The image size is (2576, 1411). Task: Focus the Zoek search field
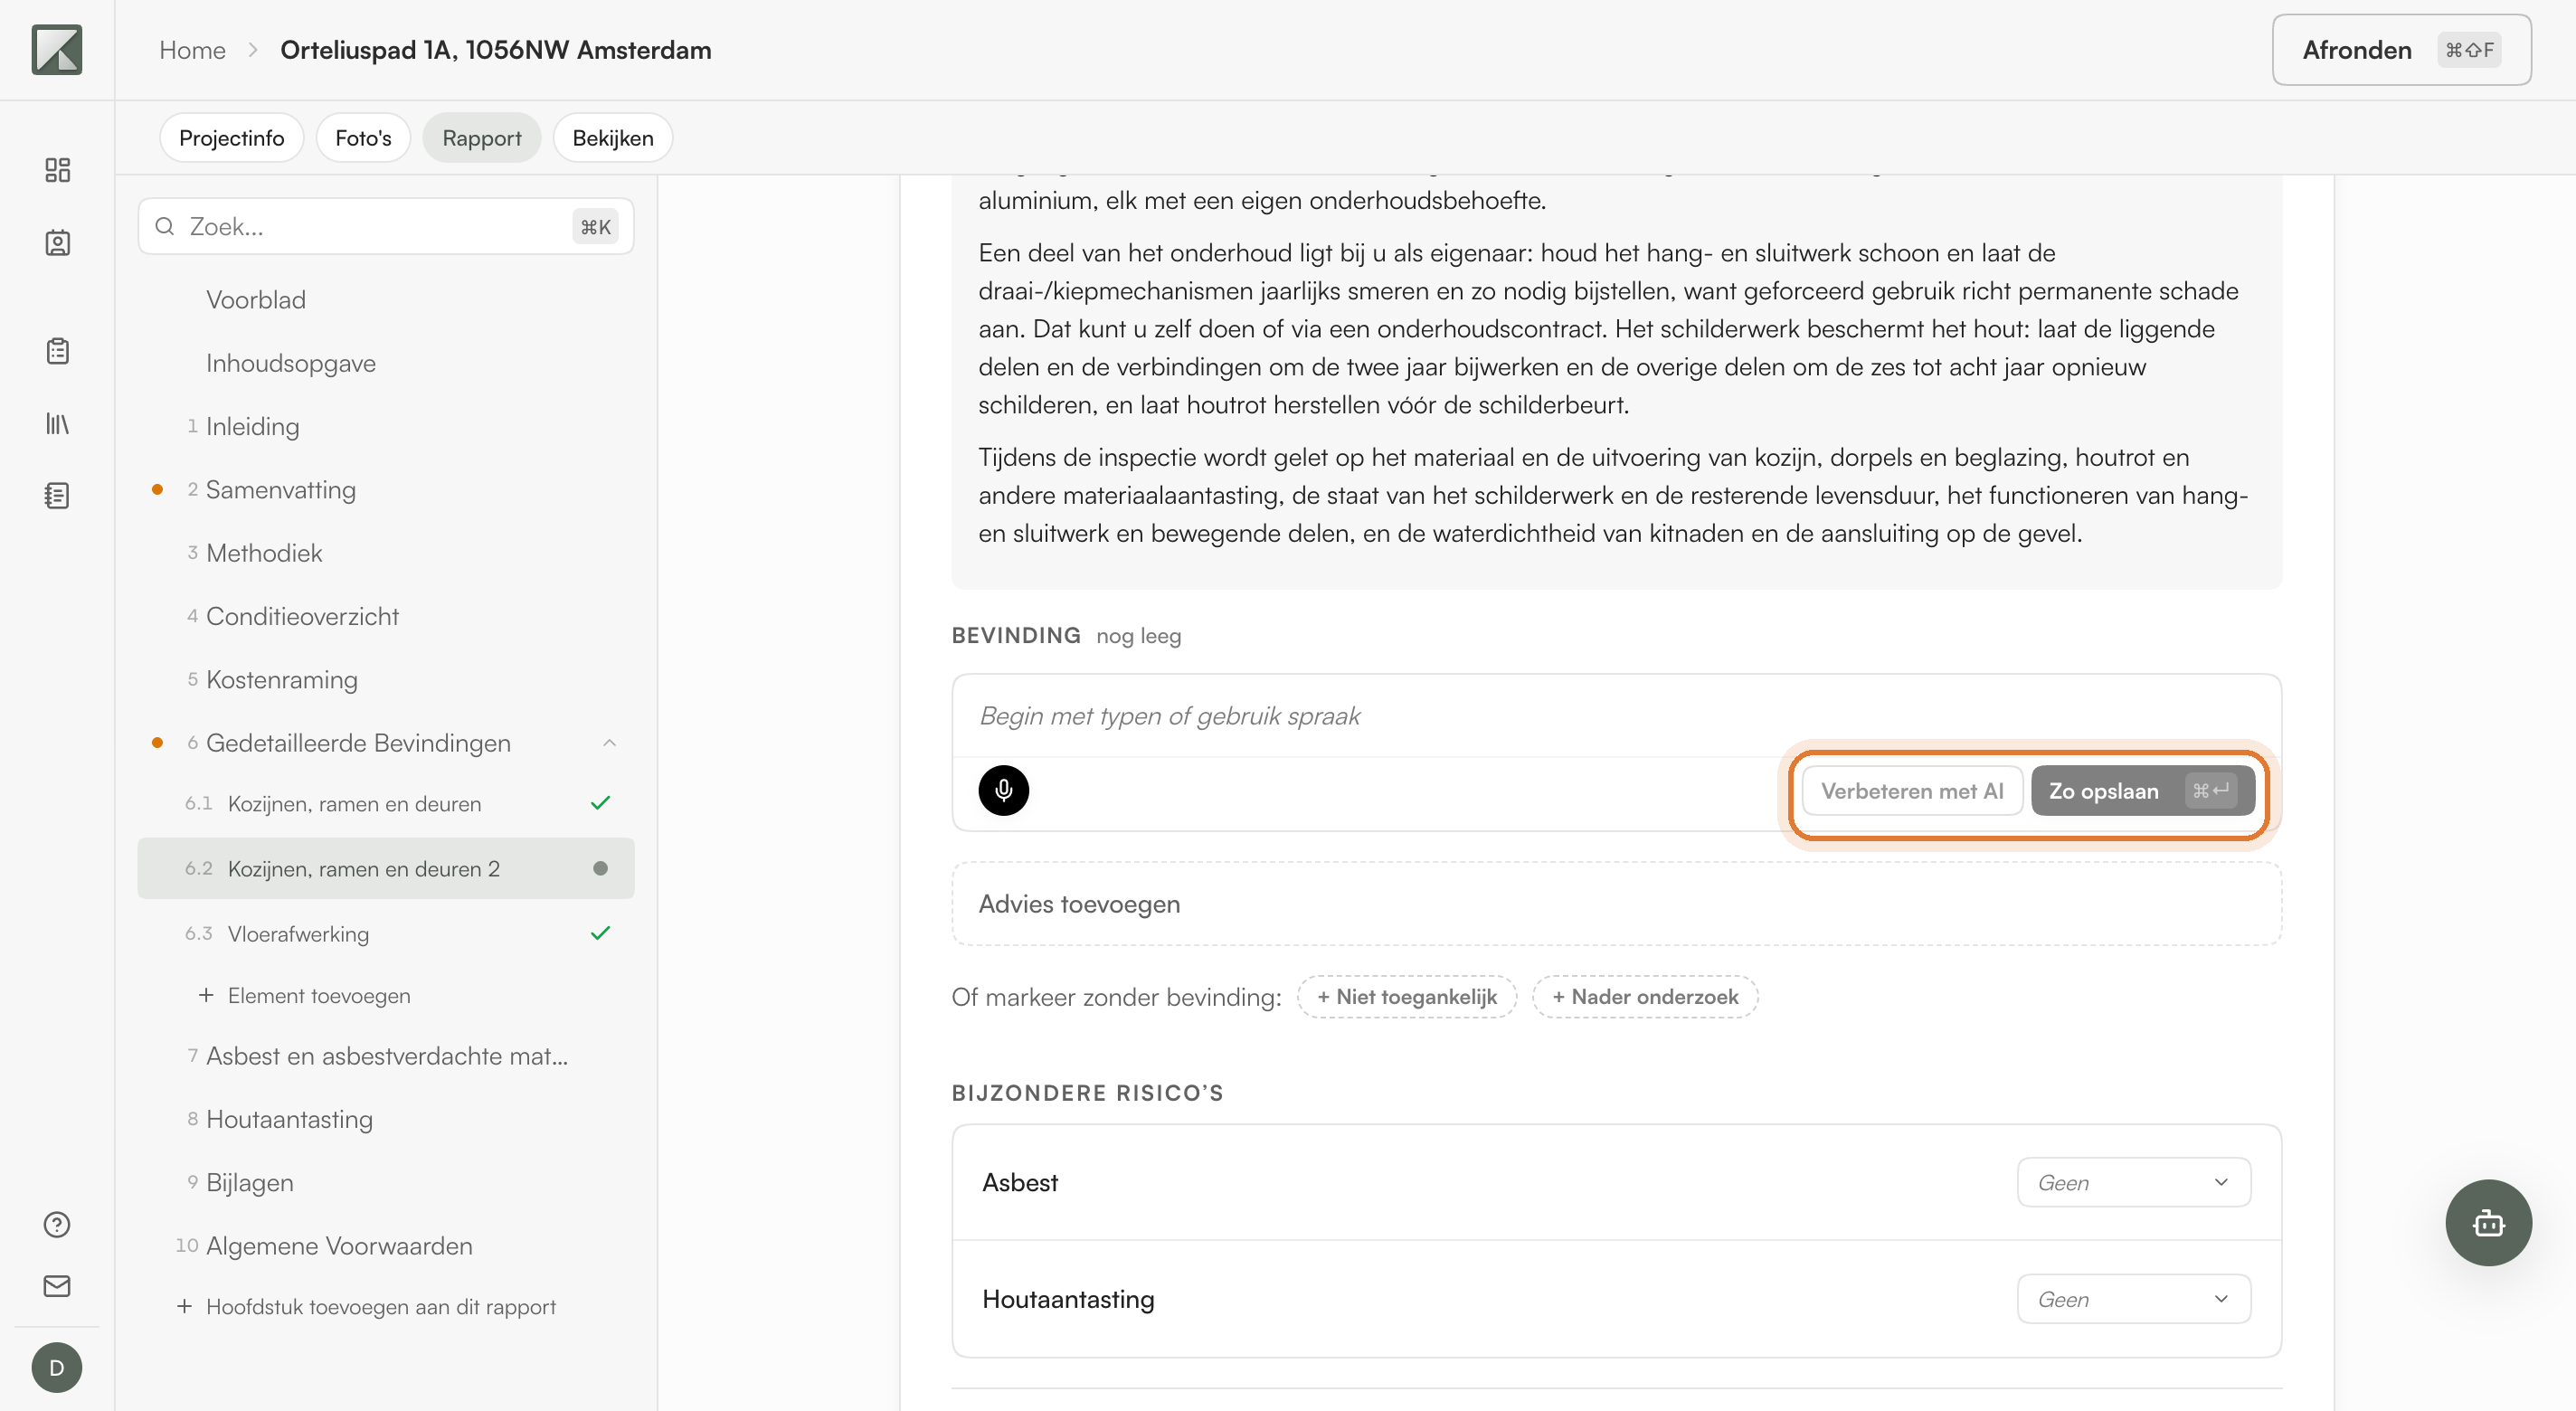coord(385,226)
